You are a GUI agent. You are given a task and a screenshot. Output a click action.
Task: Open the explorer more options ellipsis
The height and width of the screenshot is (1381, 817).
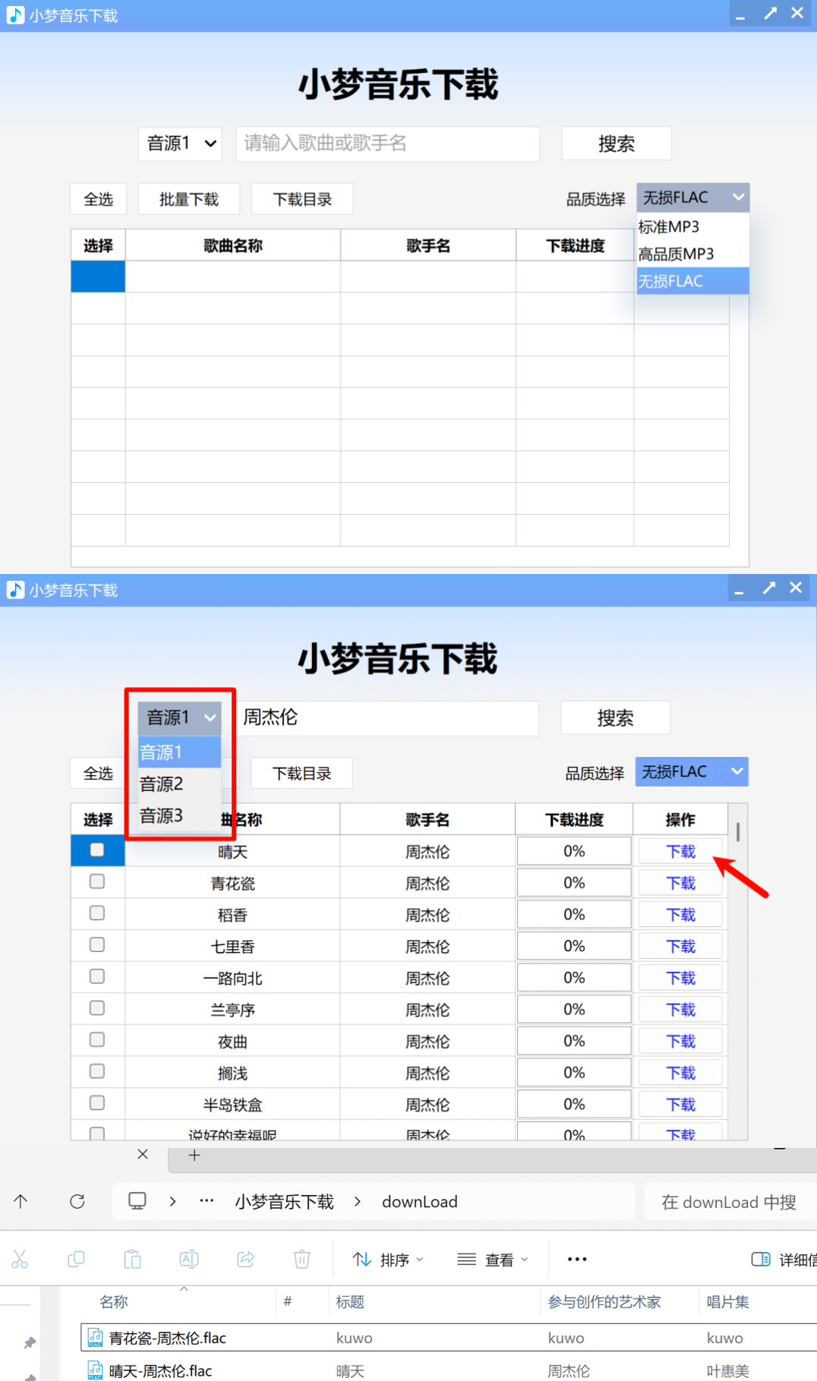(577, 1260)
